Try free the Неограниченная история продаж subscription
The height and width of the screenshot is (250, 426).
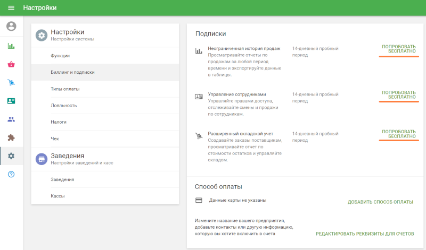398,49
